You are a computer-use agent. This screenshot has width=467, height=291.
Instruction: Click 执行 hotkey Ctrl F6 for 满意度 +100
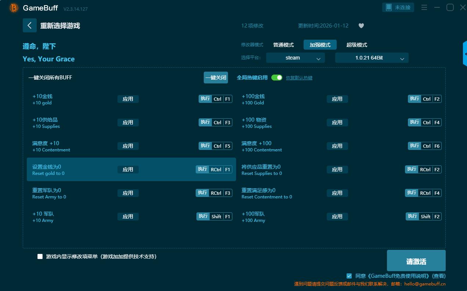(425, 146)
